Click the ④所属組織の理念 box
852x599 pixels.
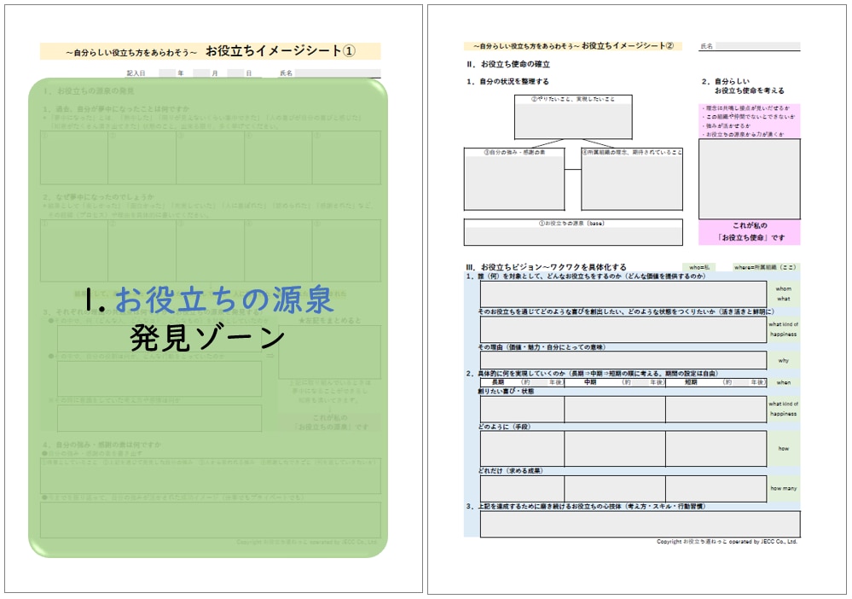(632, 179)
